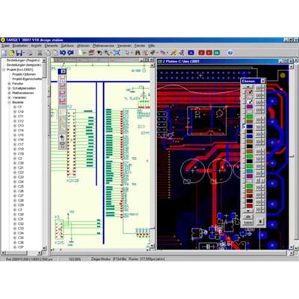Open the Platinenservice menu
Screen dimensions: 299x299
pyautogui.click(x=103, y=46)
